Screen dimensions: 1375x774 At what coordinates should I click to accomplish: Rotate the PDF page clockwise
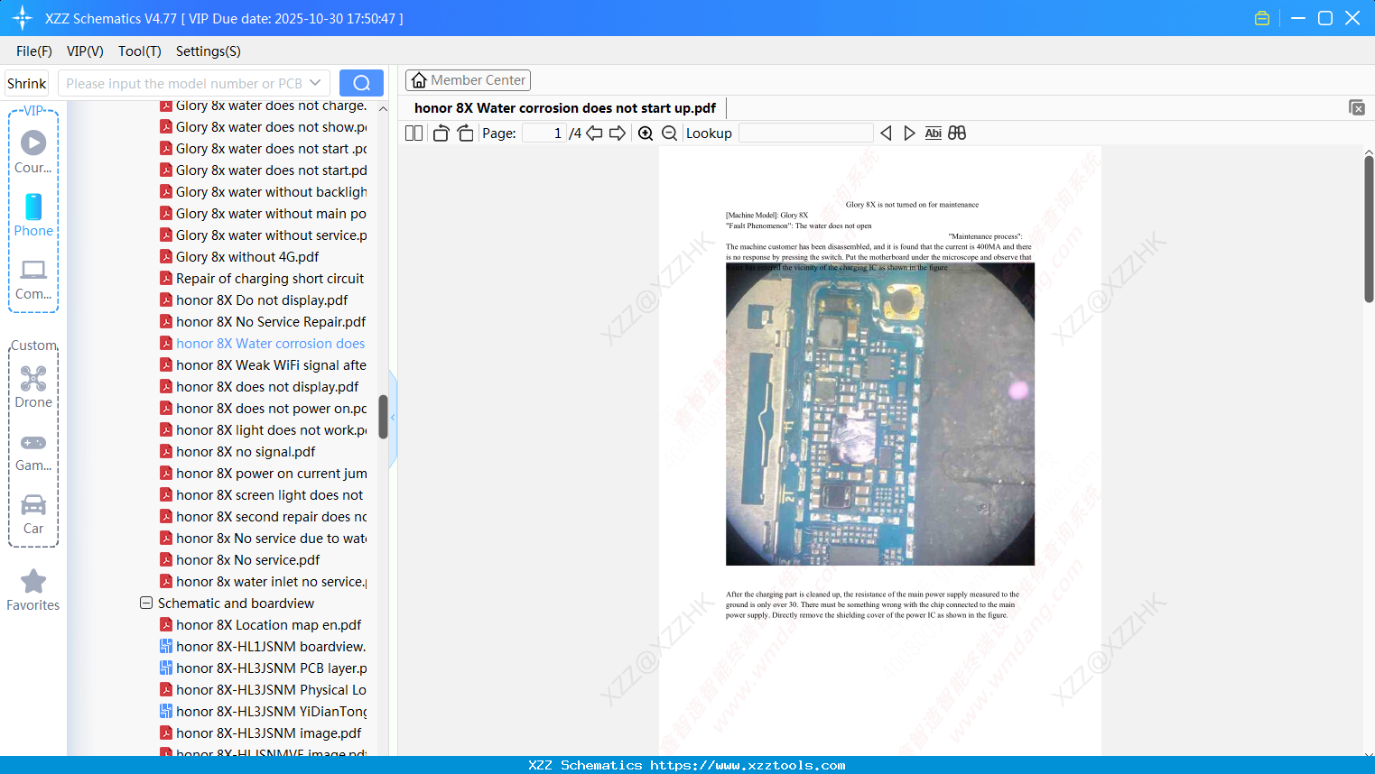click(466, 134)
